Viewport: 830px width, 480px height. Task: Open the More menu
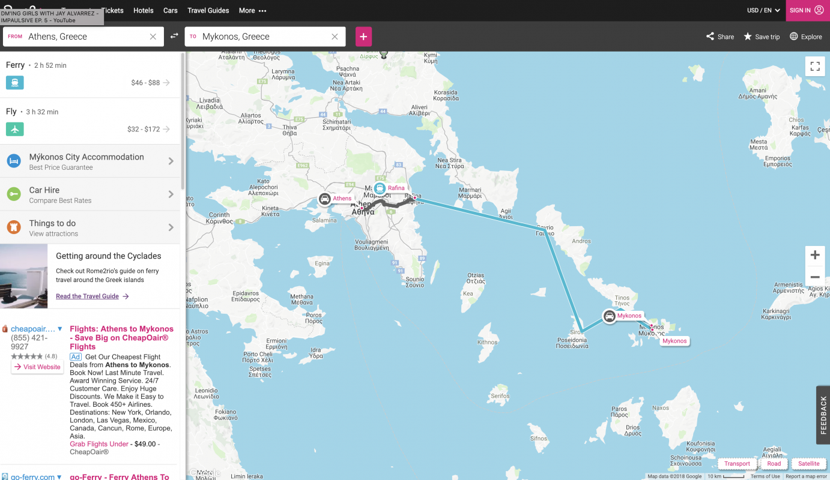coord(252,10)
